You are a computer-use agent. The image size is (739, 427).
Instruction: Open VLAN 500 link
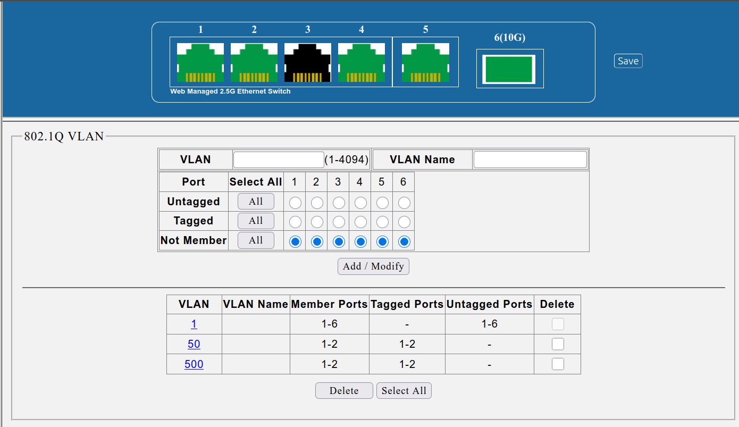tap(194, 364)
